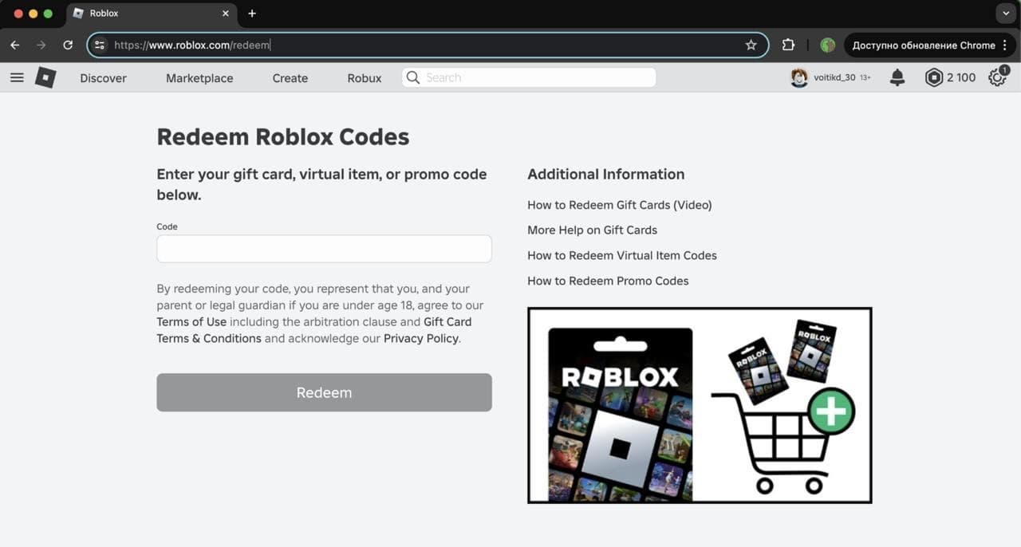The height and width of the screenshot is (547, 1021).
Task: Focus the Code input field
Action: click(324, 249)
